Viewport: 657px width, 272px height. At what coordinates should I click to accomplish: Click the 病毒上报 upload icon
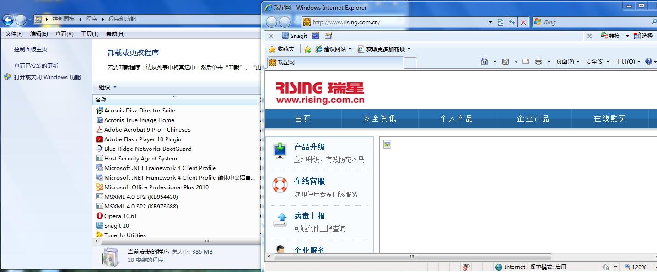pos(280,219)
